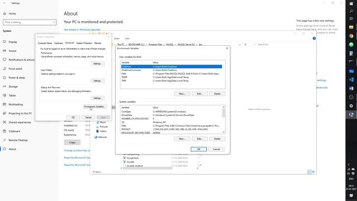Click the File Explorer help icon
Image resolution: width=357 pixels, height=201 pixels.
click(314, 39)
